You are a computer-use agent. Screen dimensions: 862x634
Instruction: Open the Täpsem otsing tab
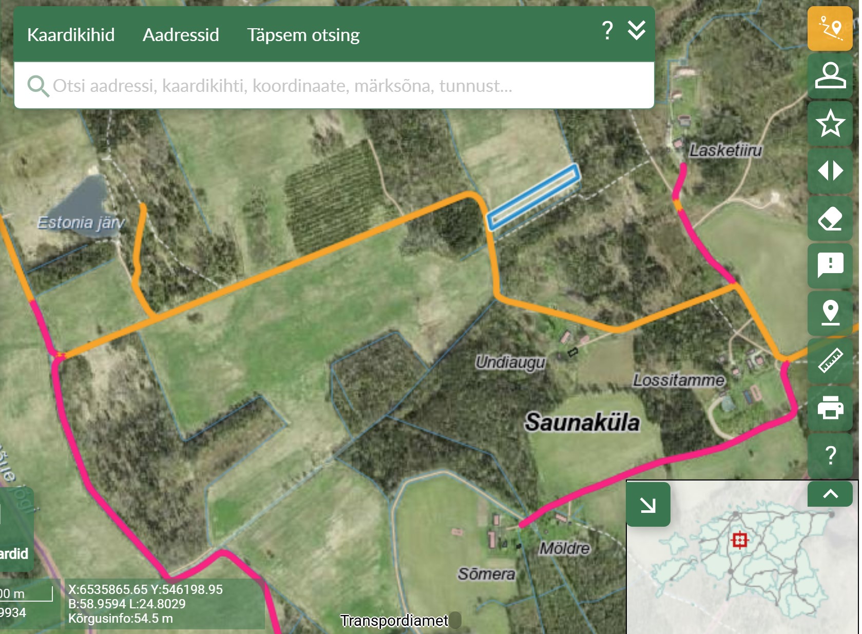pyautogui.click(x=303, y=35)
